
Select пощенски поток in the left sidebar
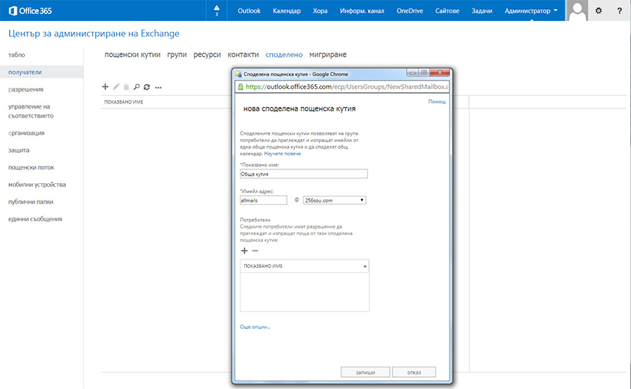31,167
